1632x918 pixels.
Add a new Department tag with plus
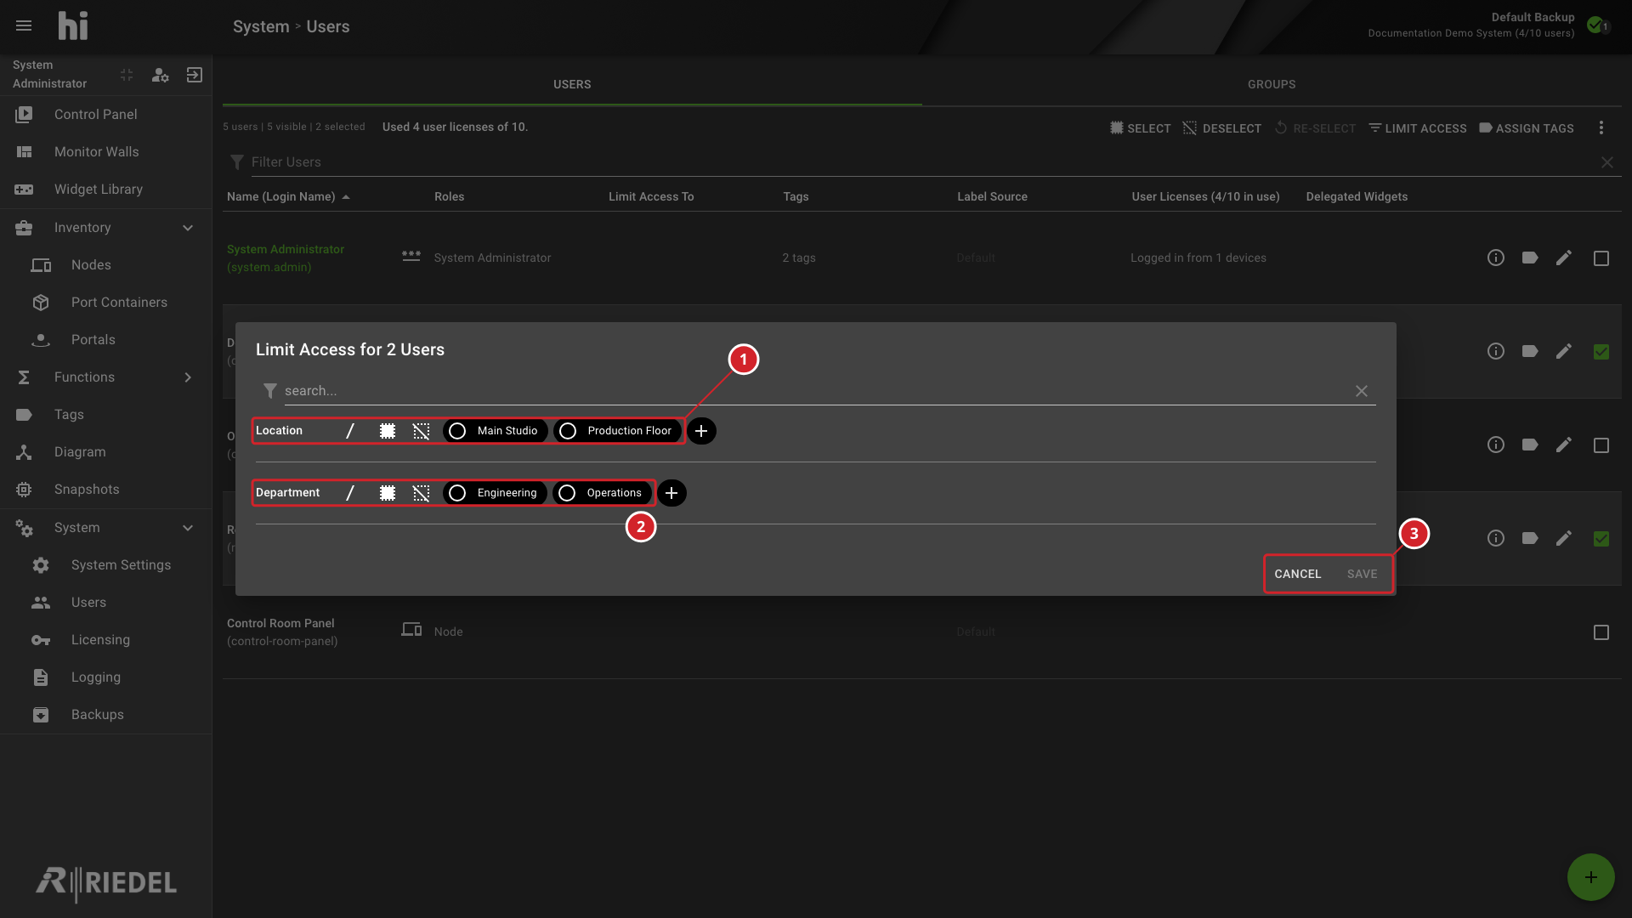point(671,493)
